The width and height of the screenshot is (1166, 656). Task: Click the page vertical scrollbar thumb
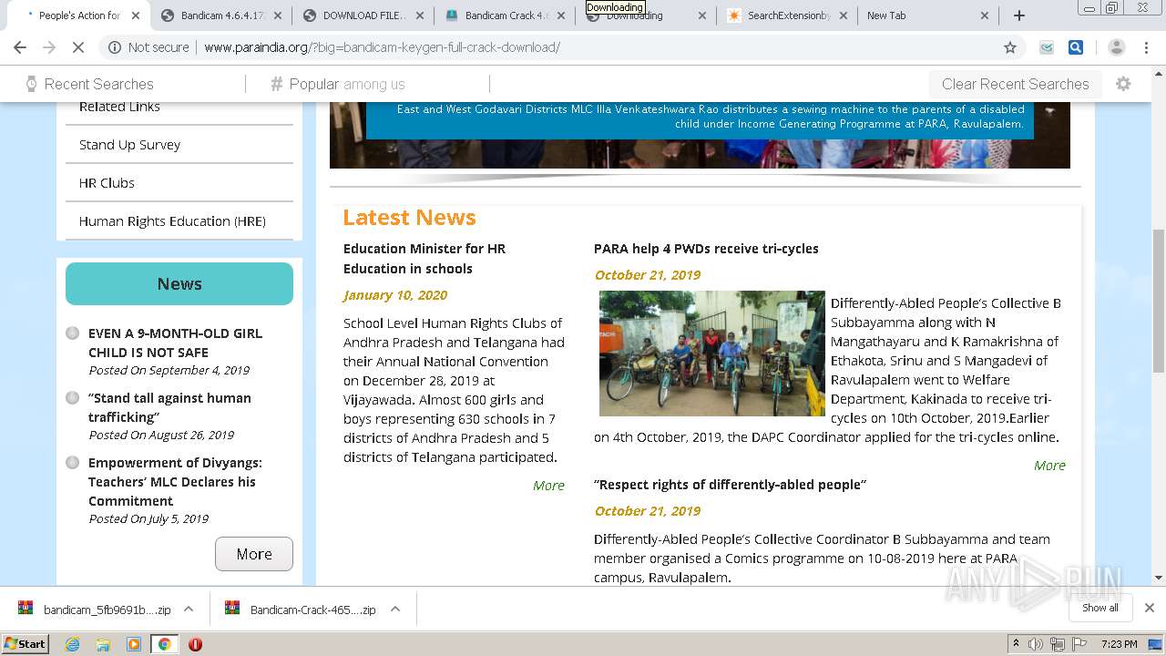coord(1158,301)
